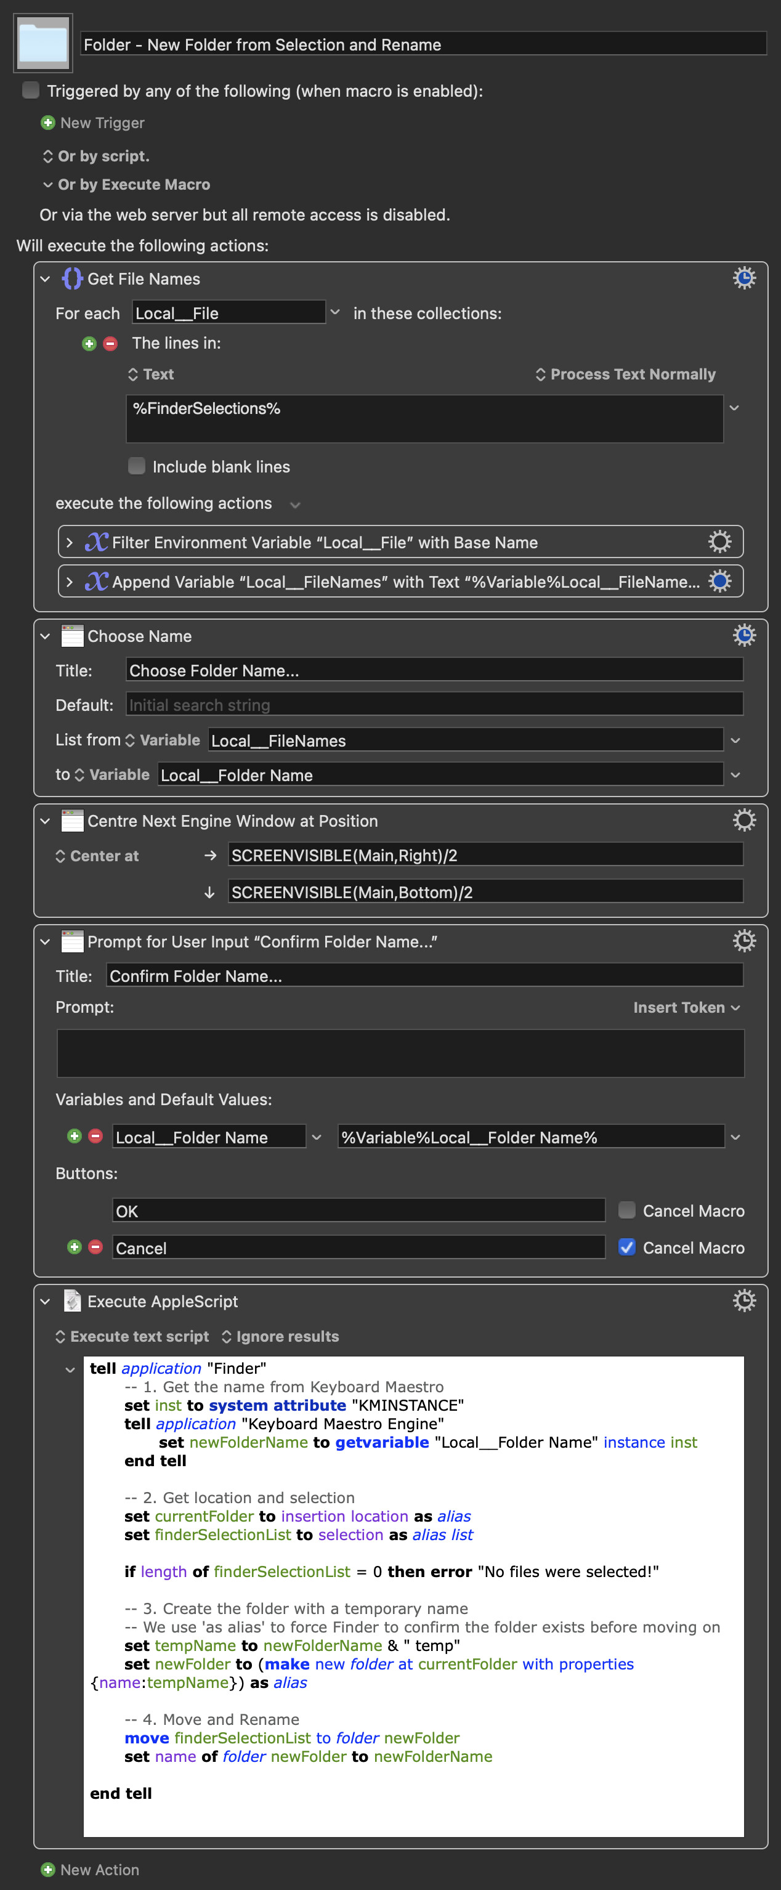Open gear for Centre Next Engine Window action

(743, 821)
